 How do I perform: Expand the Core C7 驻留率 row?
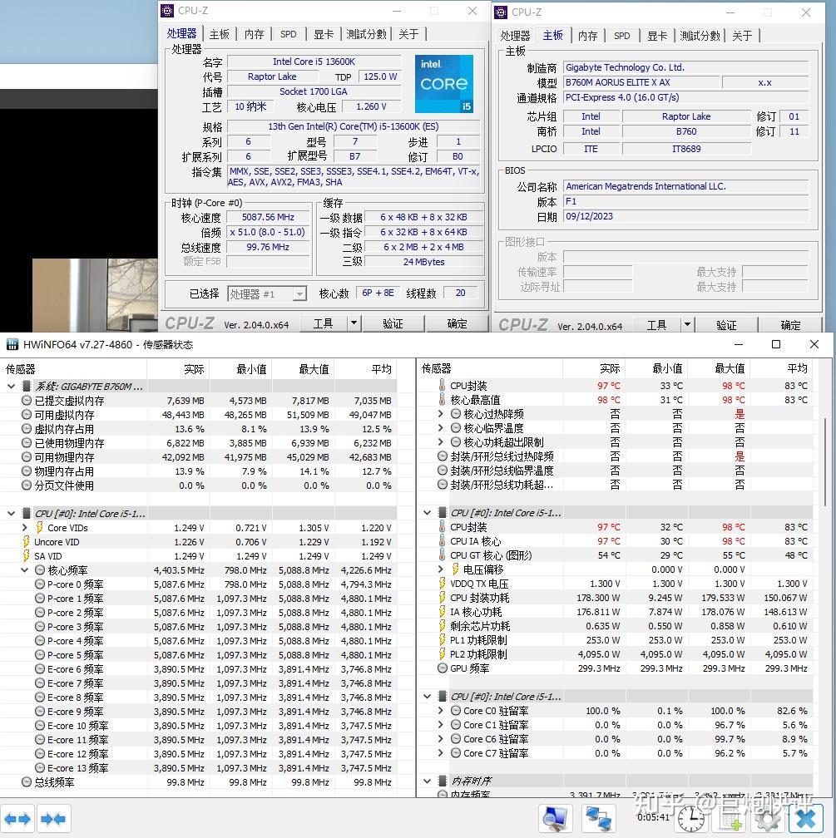pyautogui.click(x=441, y=753)
